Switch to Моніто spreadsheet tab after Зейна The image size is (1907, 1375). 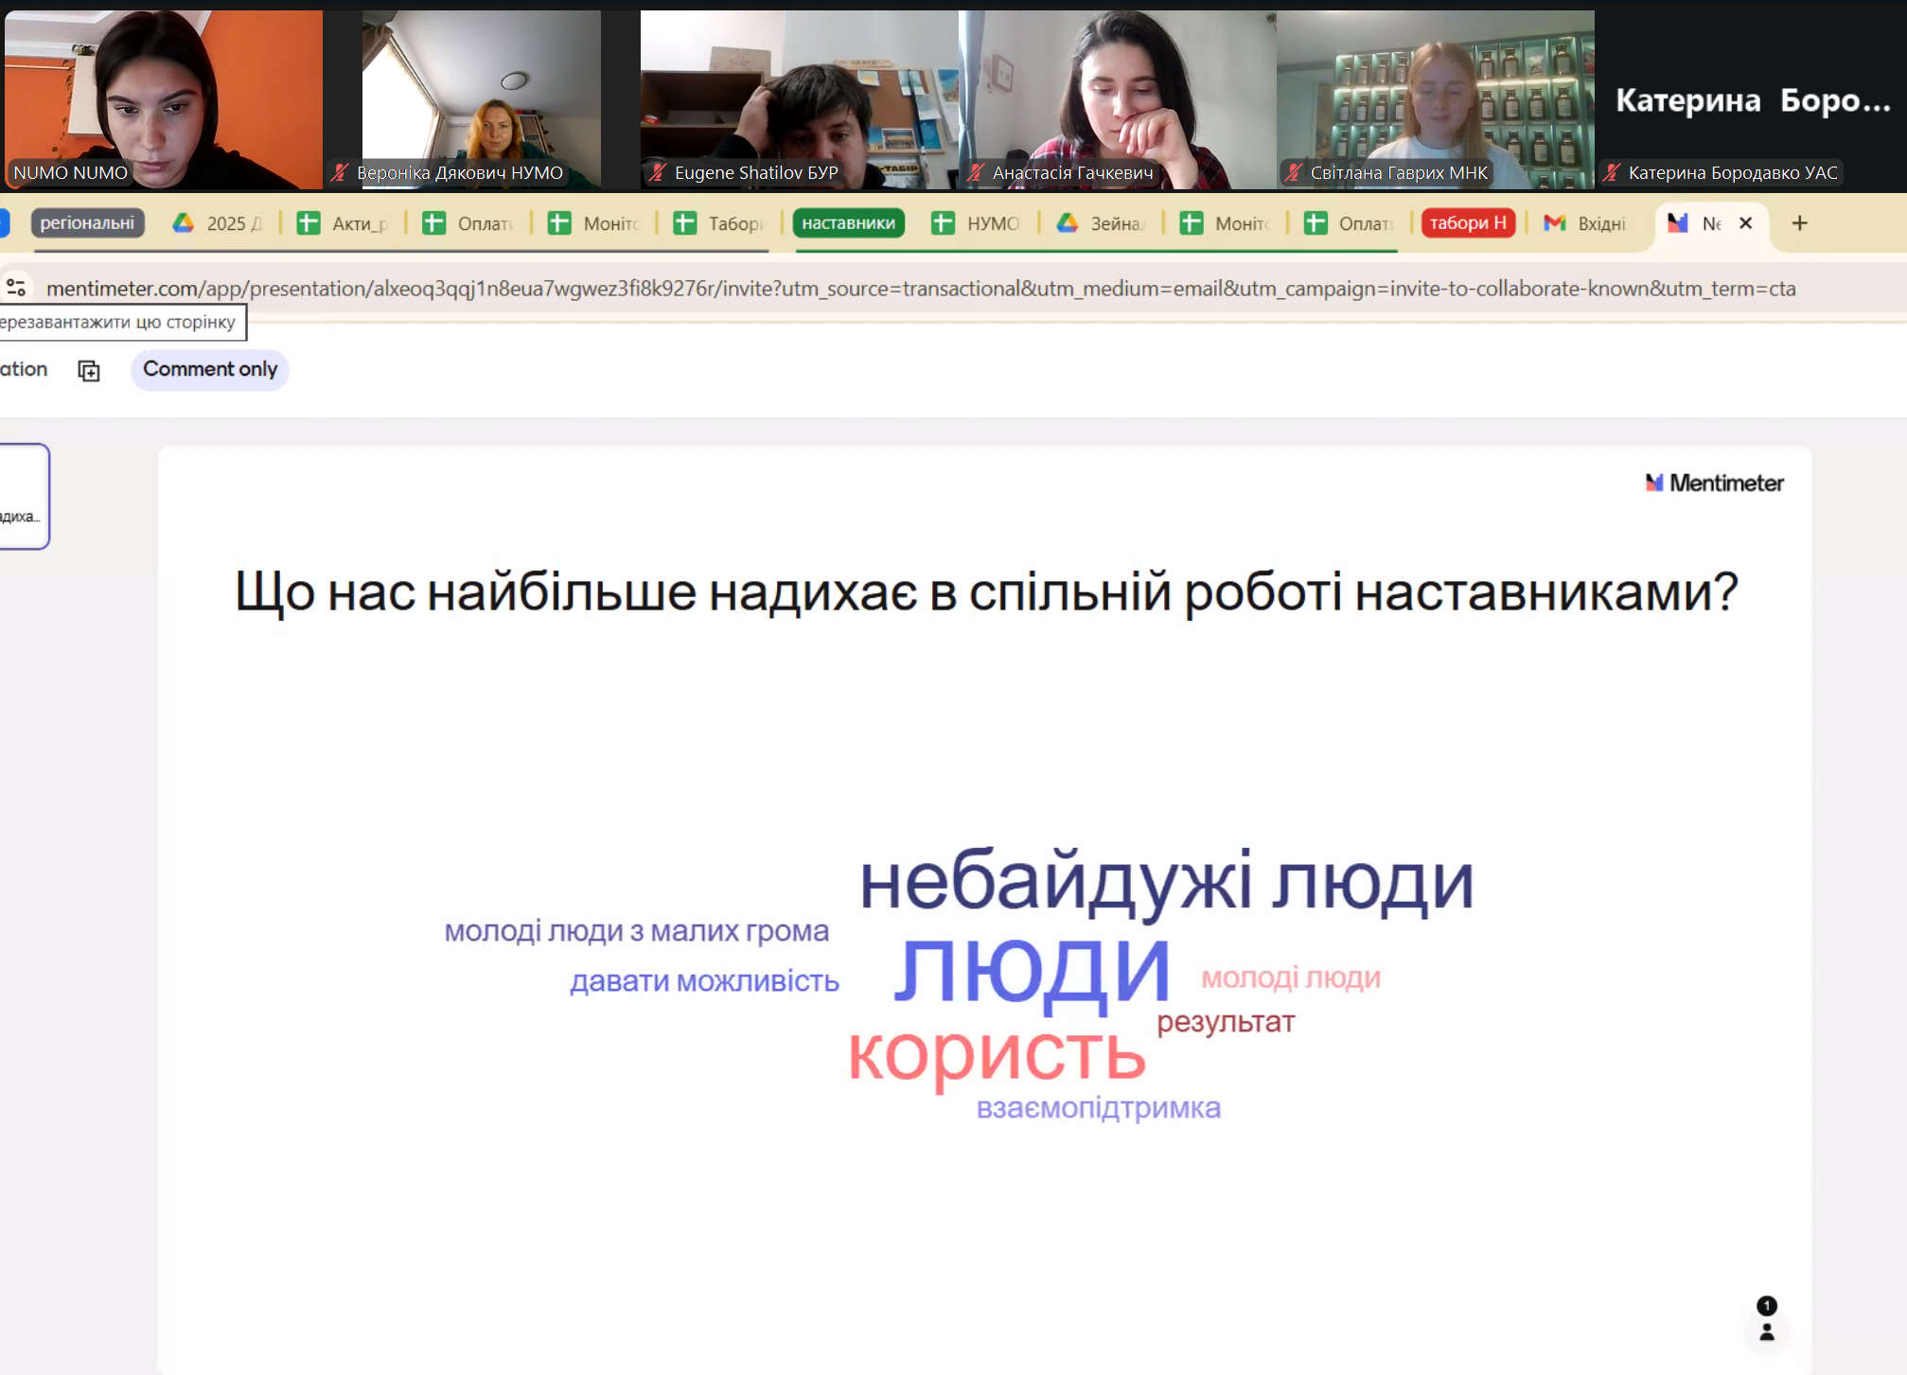pyautogui.click(x=1226, y=223)
